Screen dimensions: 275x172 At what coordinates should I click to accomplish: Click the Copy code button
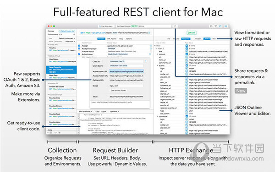[98, 112]
